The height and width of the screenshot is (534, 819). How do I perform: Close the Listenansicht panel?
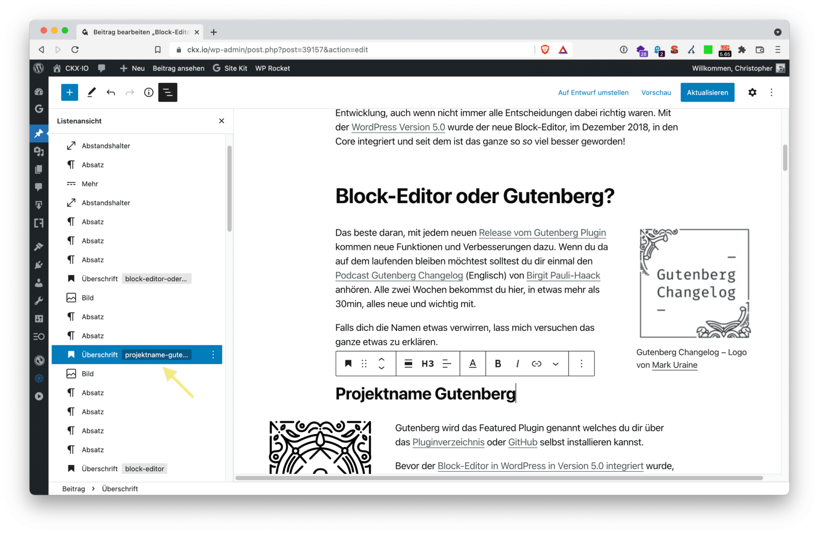coord(222,121)
